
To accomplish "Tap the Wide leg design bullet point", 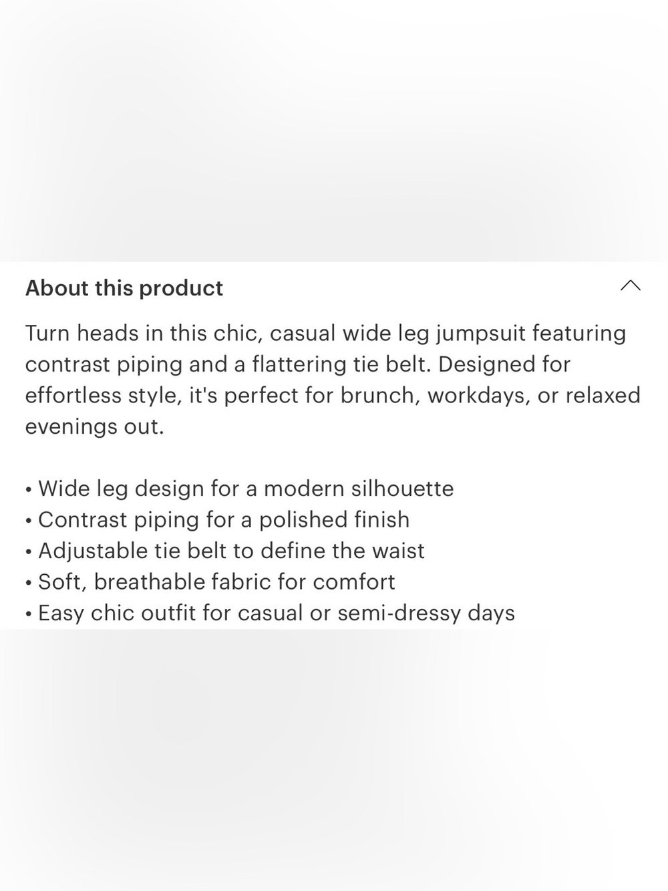I will click(x=239, y=489).
